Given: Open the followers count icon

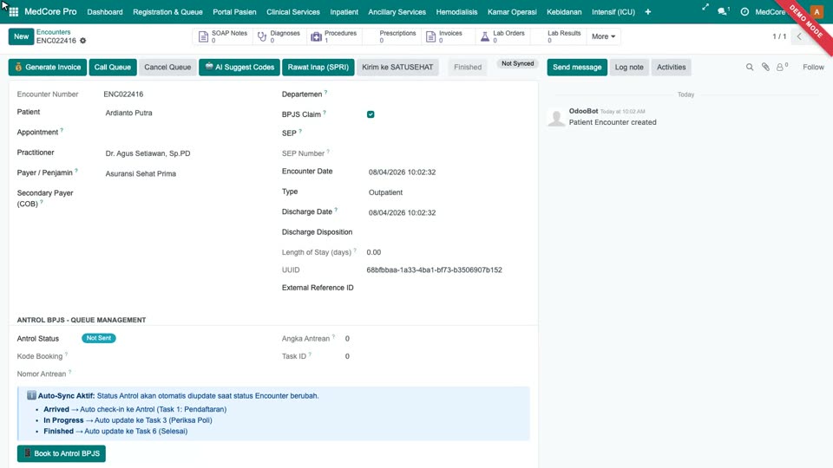Looking at the screenshot, I should pos(782,67).
